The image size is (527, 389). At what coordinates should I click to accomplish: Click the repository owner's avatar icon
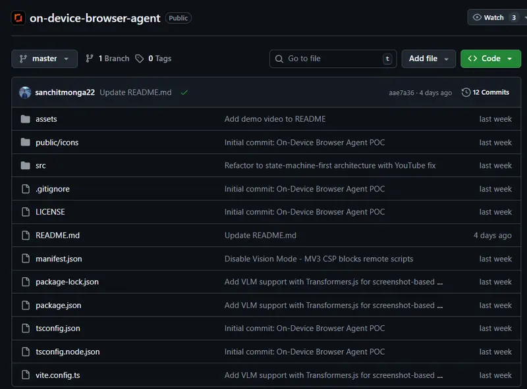click(25, 92)
